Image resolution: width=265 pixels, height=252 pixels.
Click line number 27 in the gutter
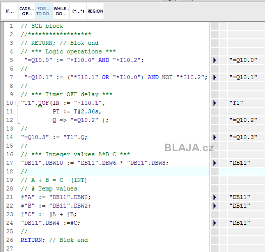[10, 248]
